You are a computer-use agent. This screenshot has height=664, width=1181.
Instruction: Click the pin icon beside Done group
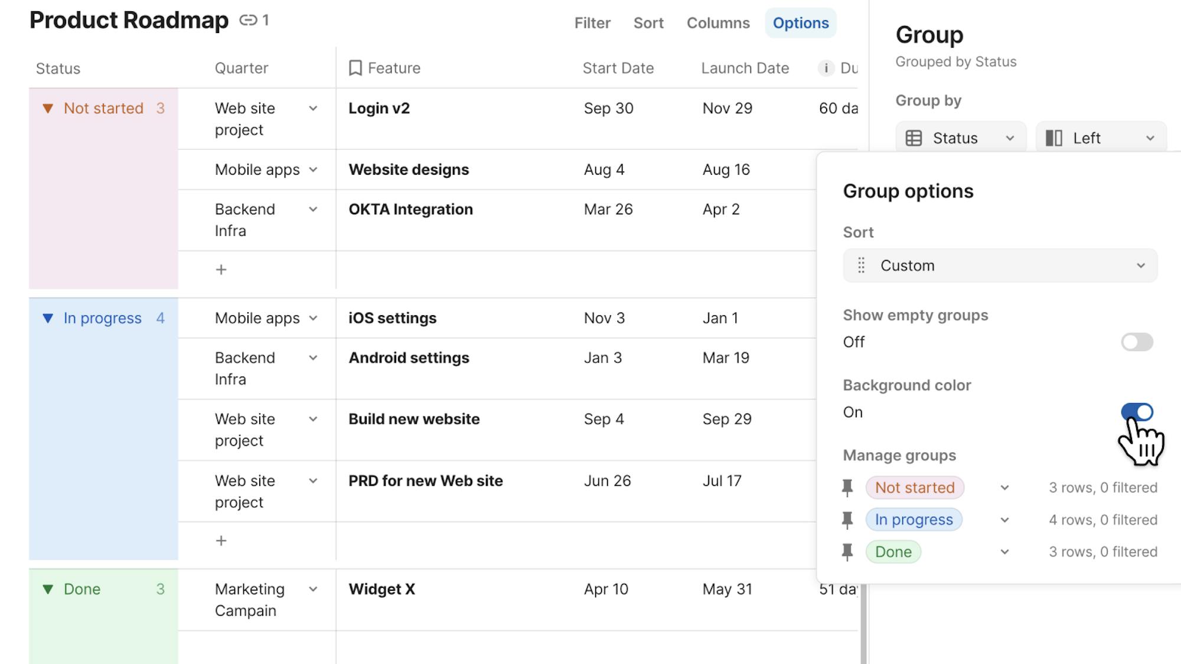coord(847,552)
